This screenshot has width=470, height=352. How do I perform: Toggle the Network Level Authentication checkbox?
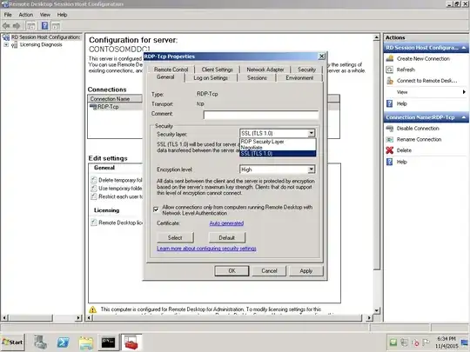click(x=156, y=209)
